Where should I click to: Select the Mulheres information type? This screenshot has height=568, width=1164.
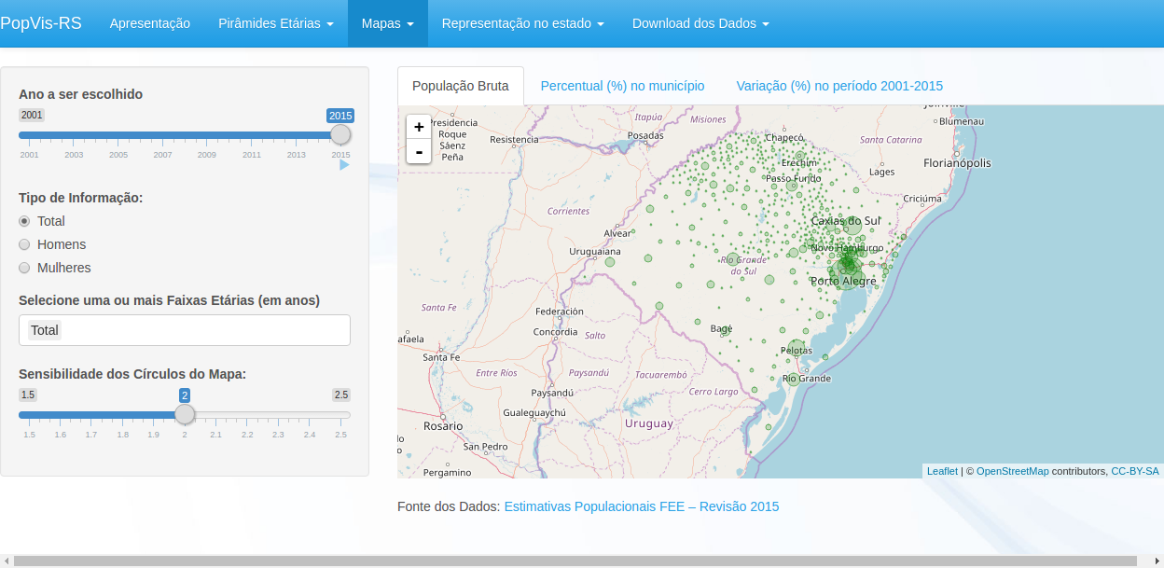tap(23, 267)
